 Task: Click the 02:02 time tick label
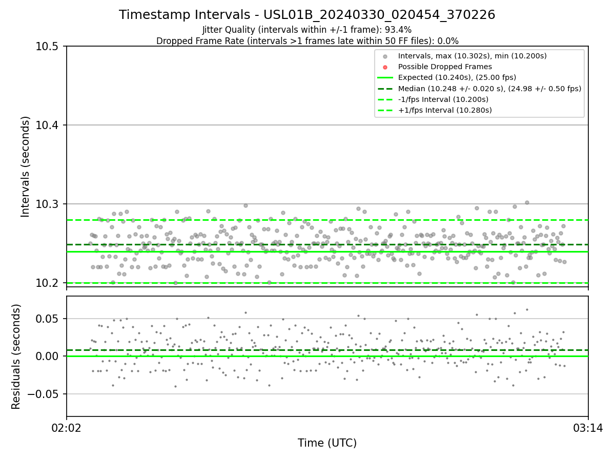(67, 427)
